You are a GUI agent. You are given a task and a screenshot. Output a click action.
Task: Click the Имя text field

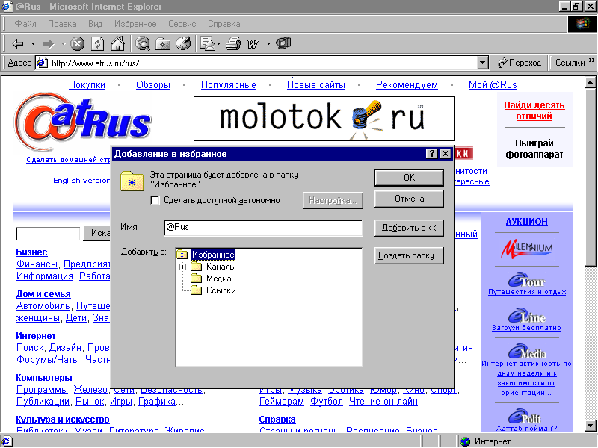pyautogui.click(x=263, y=228)
